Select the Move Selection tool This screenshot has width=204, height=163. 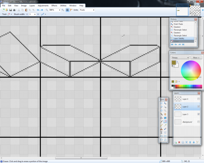(165, 107)
